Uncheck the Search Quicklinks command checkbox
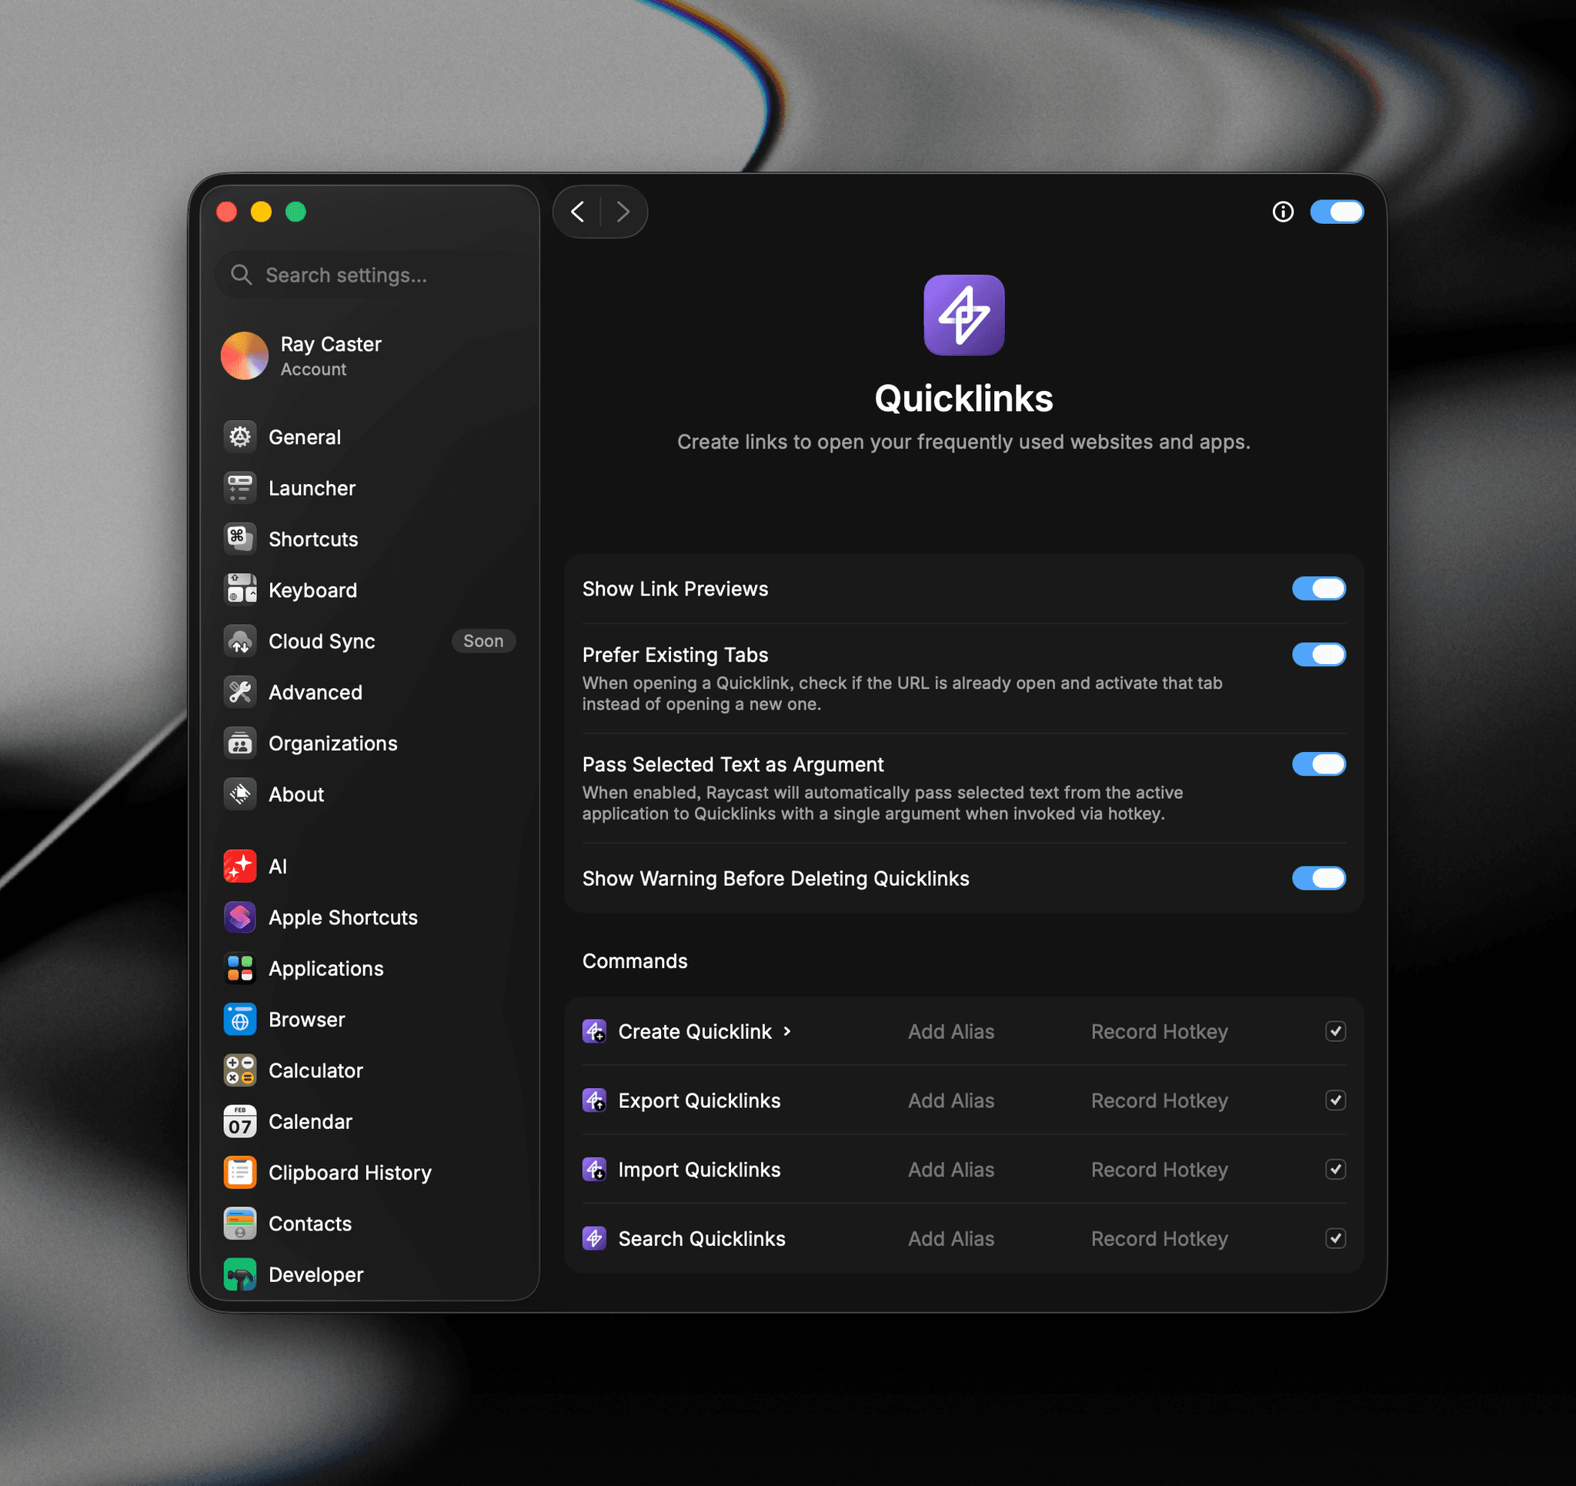This screenshot has width=1576, height=1486. pos(1336,1239)
